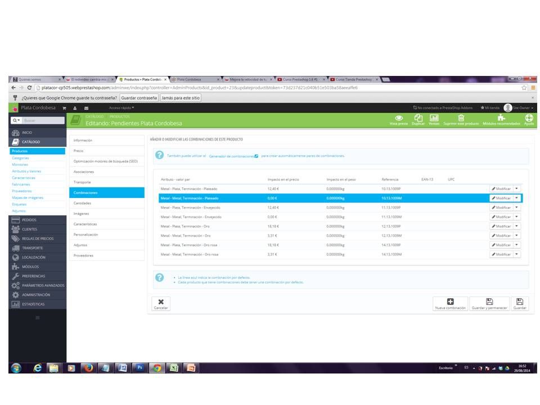Open Administración in the sidebar
The image size is (540, 405).
point(37,295)
